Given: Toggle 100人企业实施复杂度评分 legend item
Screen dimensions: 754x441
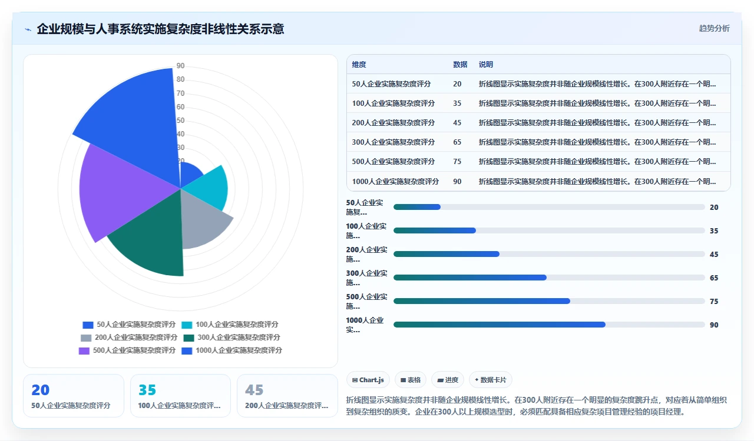Looking at the screenshot, I should pyautogui.click(x=230, y=325).
